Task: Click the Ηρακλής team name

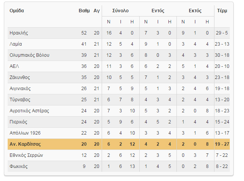Action: click(19, 33)
